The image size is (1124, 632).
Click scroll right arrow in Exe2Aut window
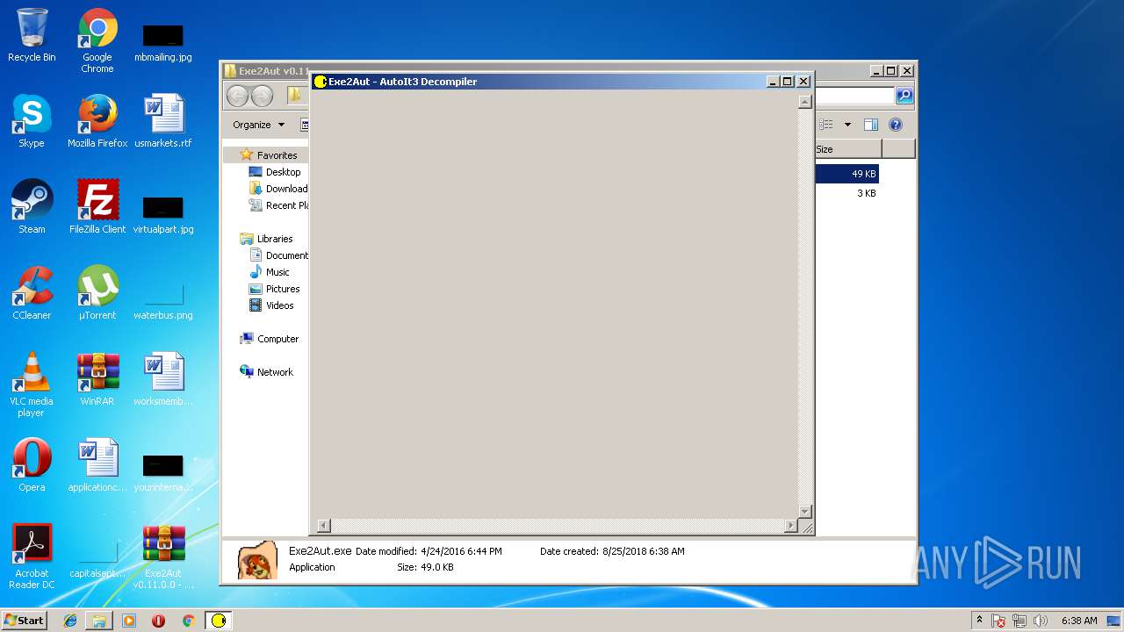coord(791,526)
